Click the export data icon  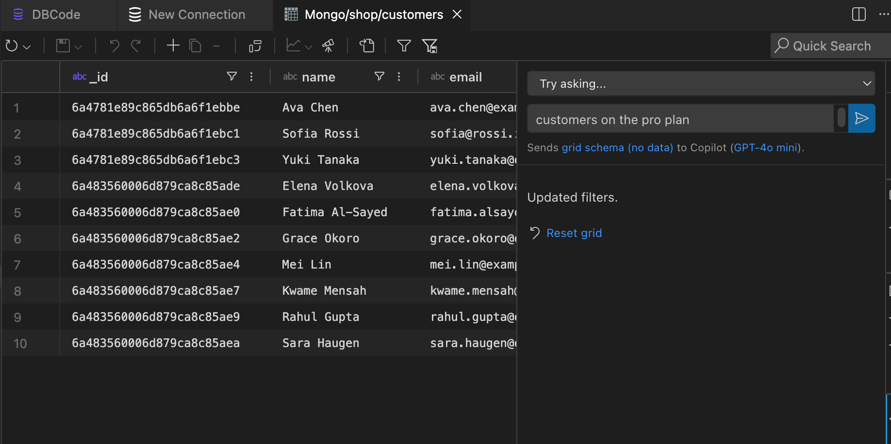(x=367, y=46)
